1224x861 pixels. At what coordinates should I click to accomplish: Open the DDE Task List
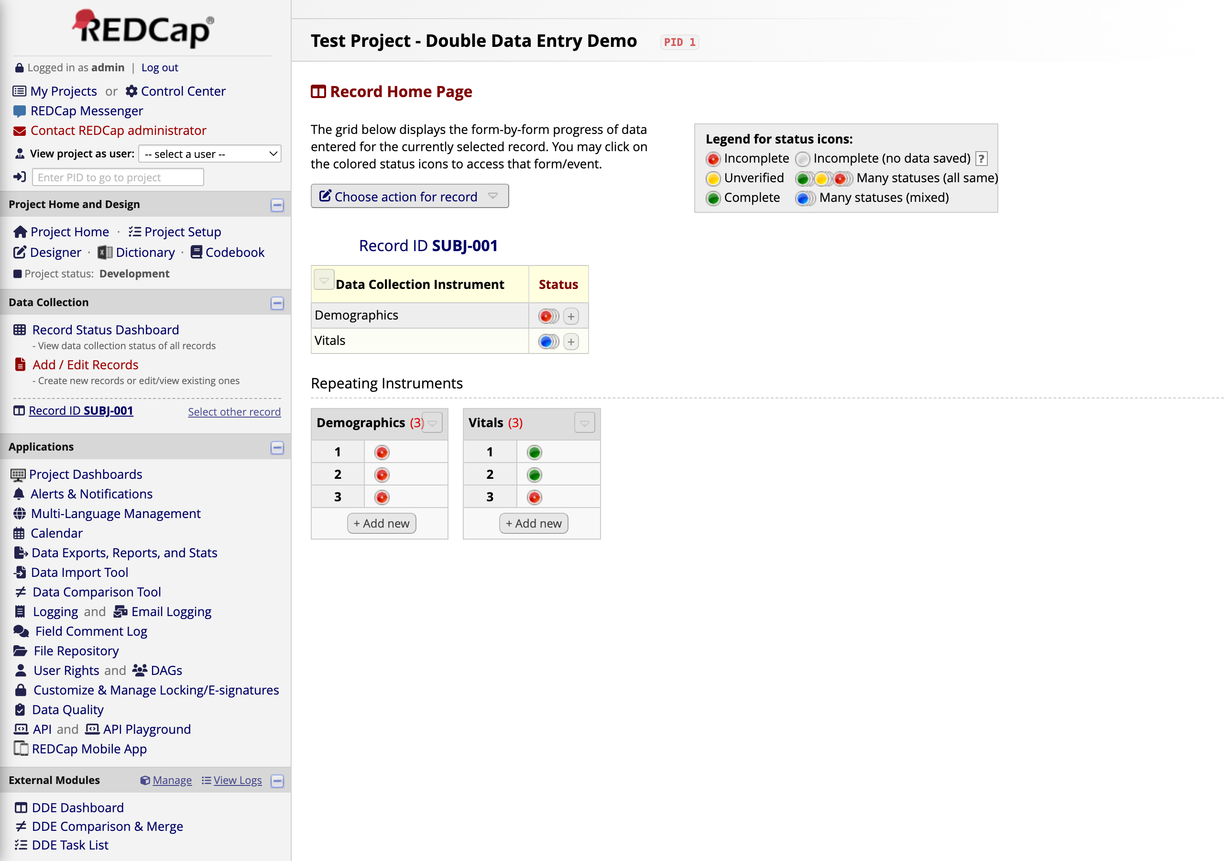(x=70, y=845)
